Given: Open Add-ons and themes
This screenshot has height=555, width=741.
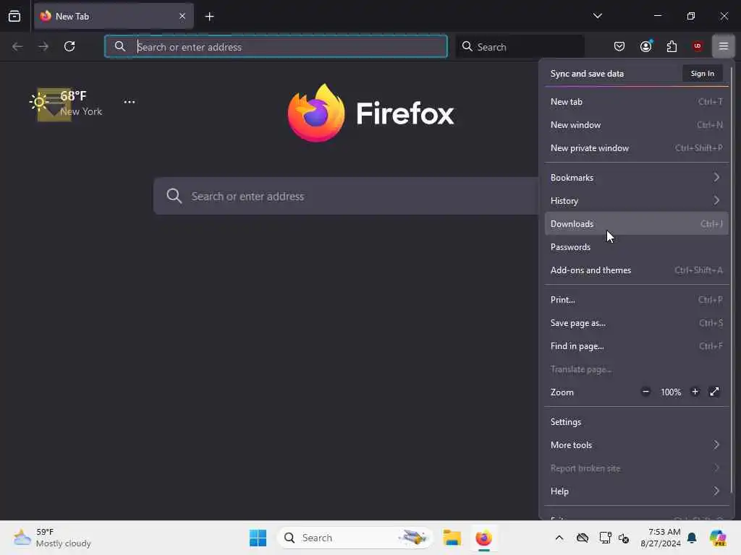Looking at the screenshot, I should [x=637, y=270].
